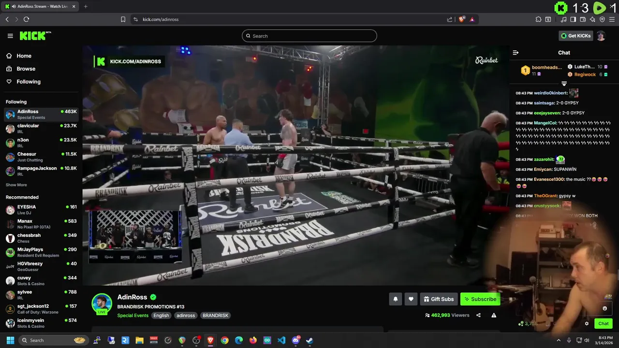Image resolution: width=619 pixels, height=348 pixels.
Task: Open the chat emoji picker
Action: click(604, 308)
